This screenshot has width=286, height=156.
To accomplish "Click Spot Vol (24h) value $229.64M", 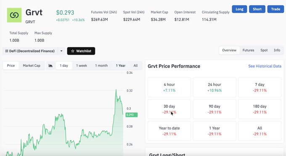I will 132,19.
